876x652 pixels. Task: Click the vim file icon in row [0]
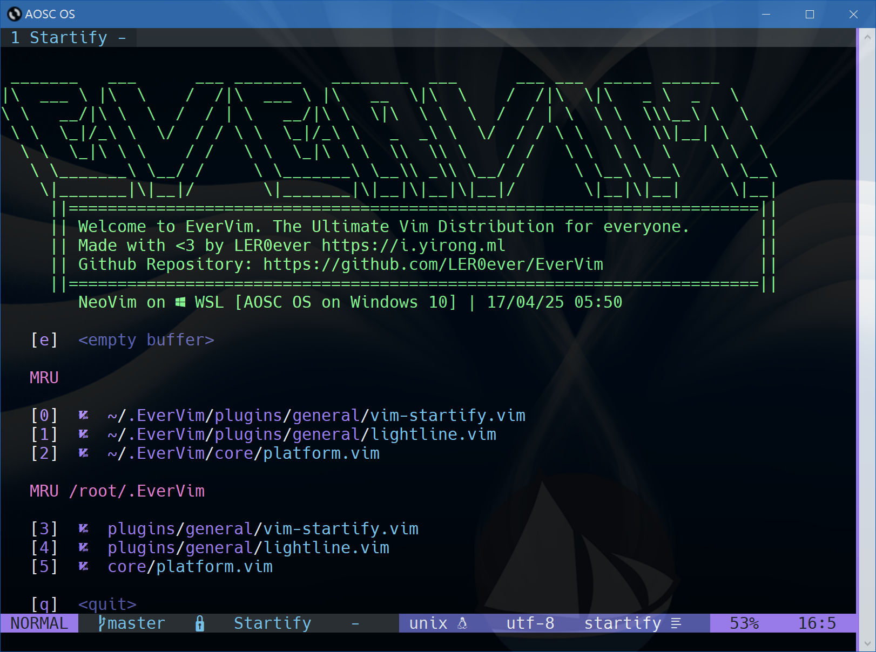pos(84,415)
